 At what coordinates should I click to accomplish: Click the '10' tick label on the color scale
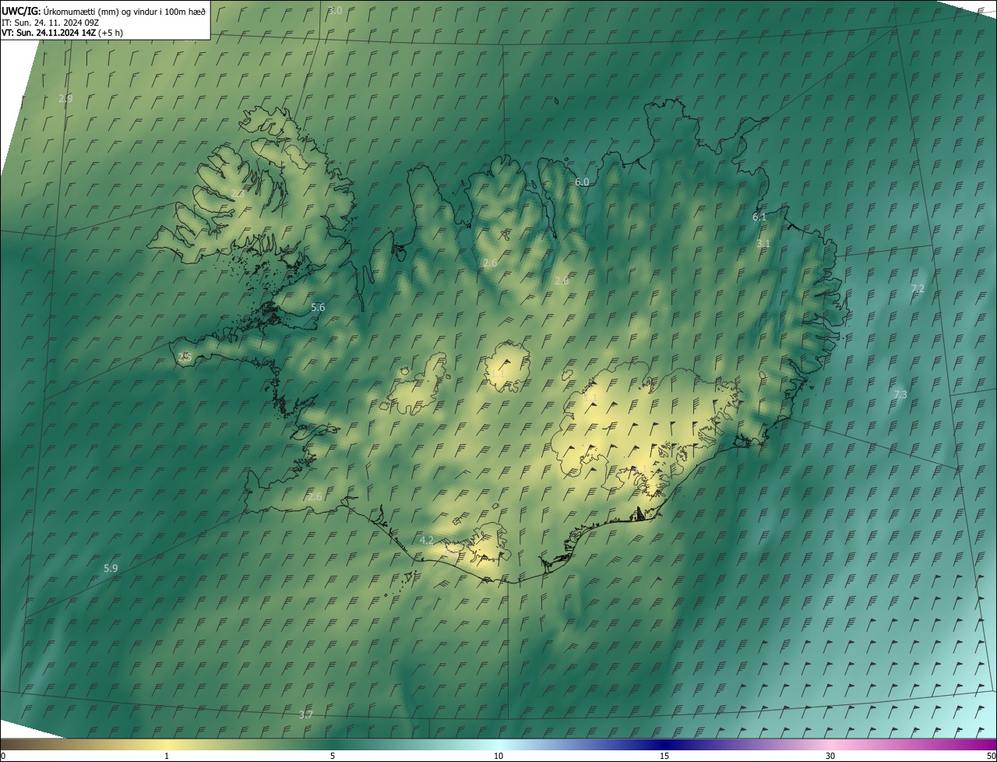tap(498, 756)
